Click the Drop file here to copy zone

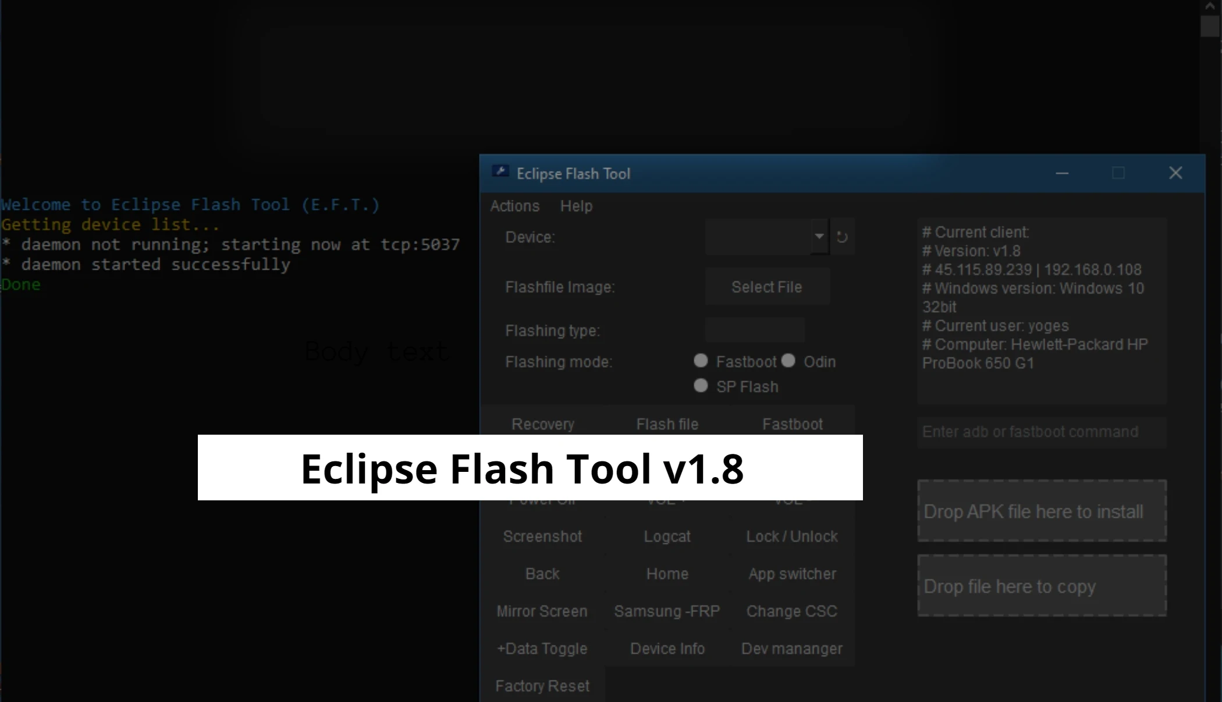[1041, 586]
